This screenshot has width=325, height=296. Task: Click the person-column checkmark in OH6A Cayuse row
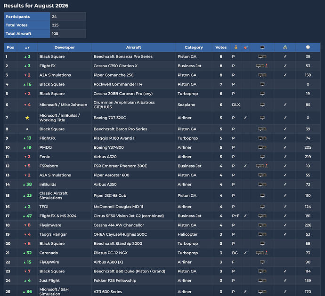[285, 234]
